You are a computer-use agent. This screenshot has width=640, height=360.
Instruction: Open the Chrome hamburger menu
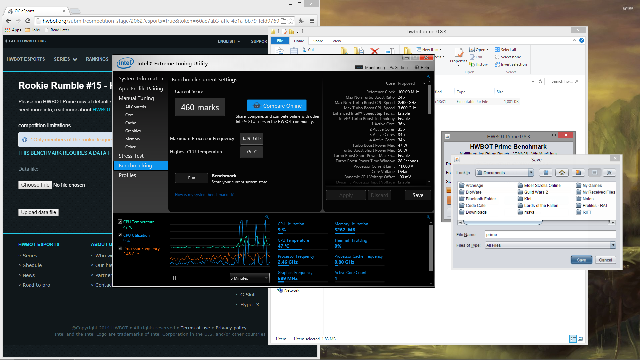point(312,21)
